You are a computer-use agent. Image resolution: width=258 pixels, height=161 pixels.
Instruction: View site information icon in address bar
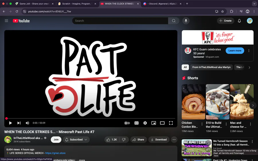point(25,11)
